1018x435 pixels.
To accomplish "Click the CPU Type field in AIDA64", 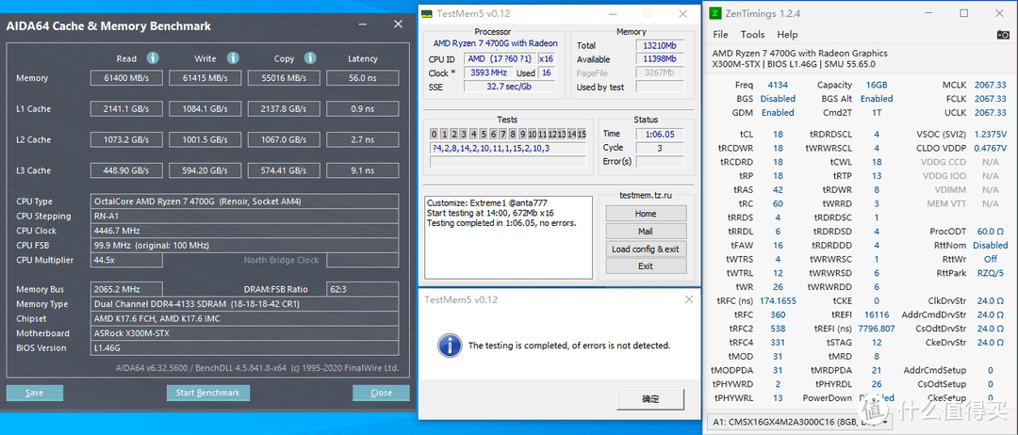I will [x=245, y=201].
